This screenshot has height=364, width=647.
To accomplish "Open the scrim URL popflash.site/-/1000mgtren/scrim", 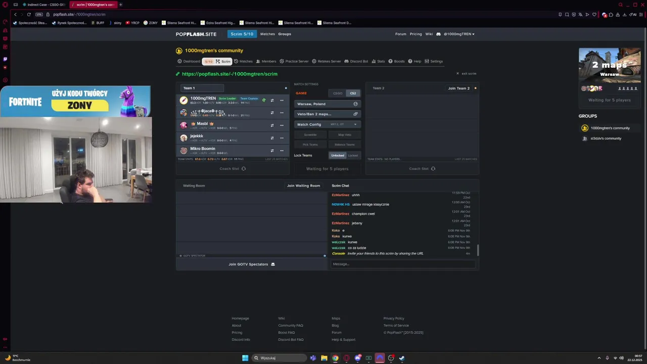I will [x=229, y=74].
